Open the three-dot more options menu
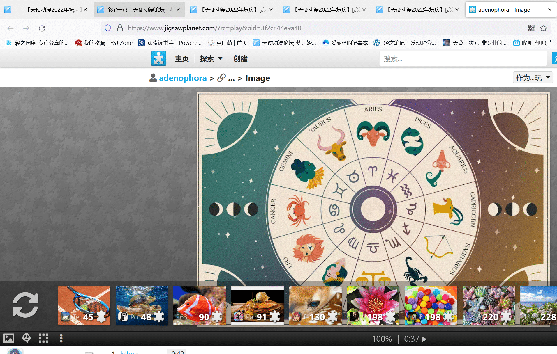Viewport: 557px width, 354px height. (61, 338)
